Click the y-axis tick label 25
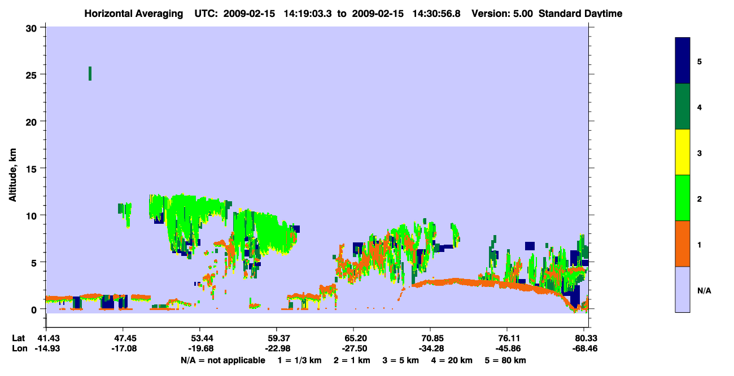Screen dimensions: 734x376 (33, 74)
